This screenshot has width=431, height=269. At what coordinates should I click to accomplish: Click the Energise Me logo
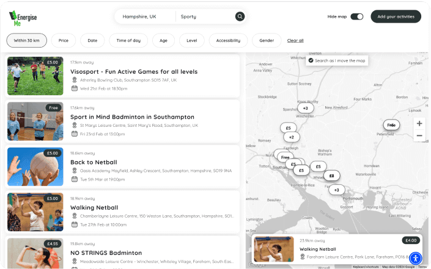pos(23,16)
